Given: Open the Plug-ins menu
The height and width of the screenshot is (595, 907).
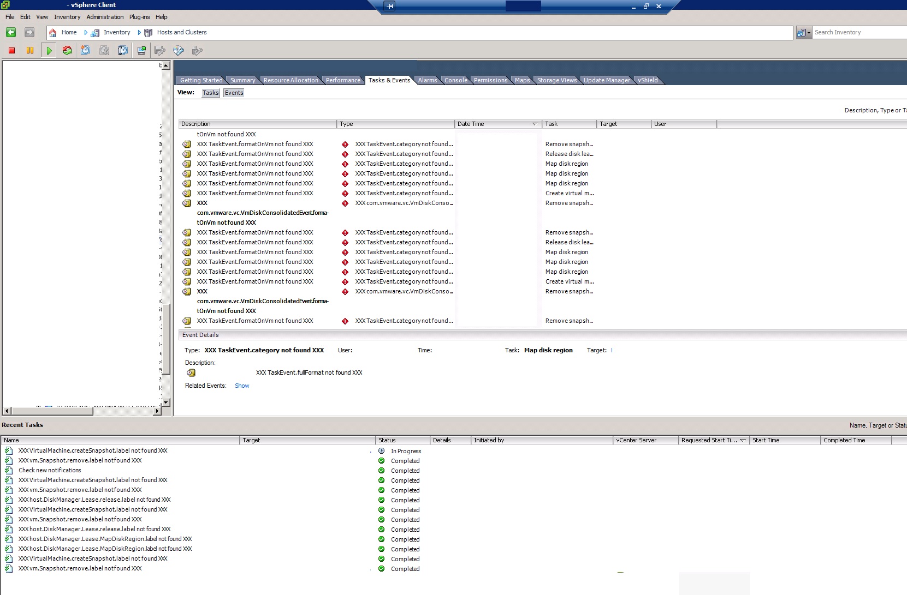Looking at the screenshot, I should pos(139,17).
